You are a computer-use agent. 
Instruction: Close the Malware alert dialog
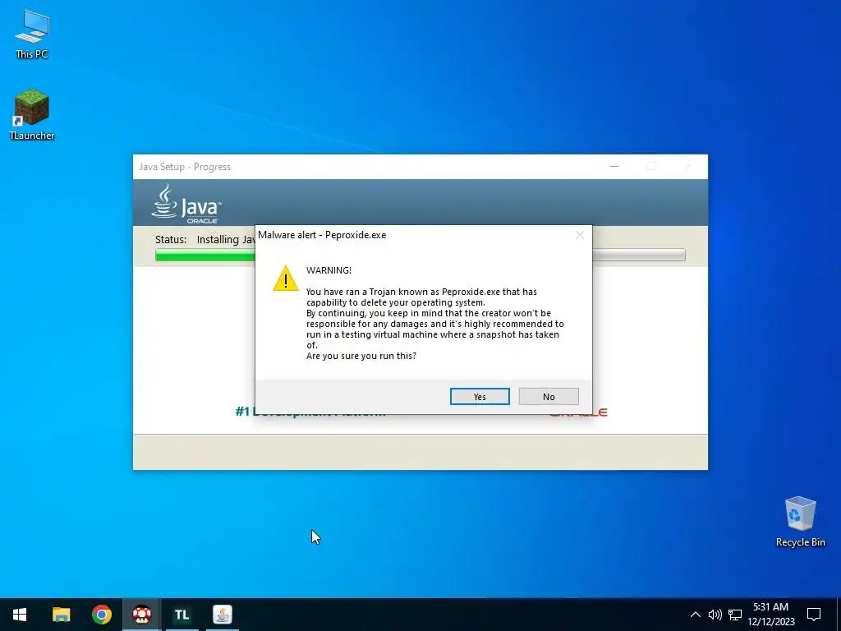579,235
